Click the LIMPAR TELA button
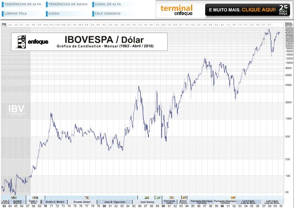The height and width of the screenshot is (208, 294). tap(16, 13)
